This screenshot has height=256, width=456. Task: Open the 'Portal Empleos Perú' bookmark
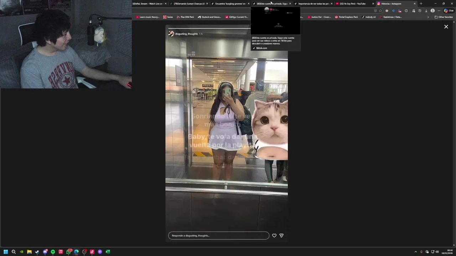(346, 17)
